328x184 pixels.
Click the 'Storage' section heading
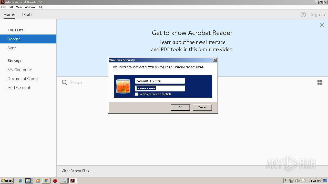[15, 61]
